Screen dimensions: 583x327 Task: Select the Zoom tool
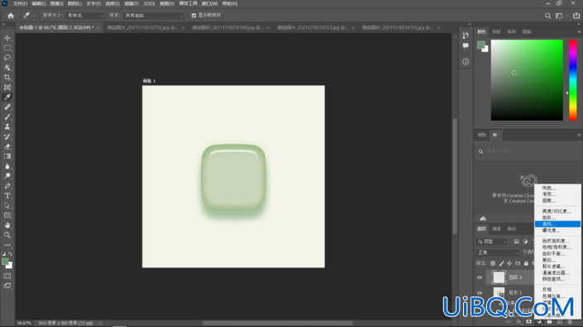pyautogui.click(x=7, y=235)
